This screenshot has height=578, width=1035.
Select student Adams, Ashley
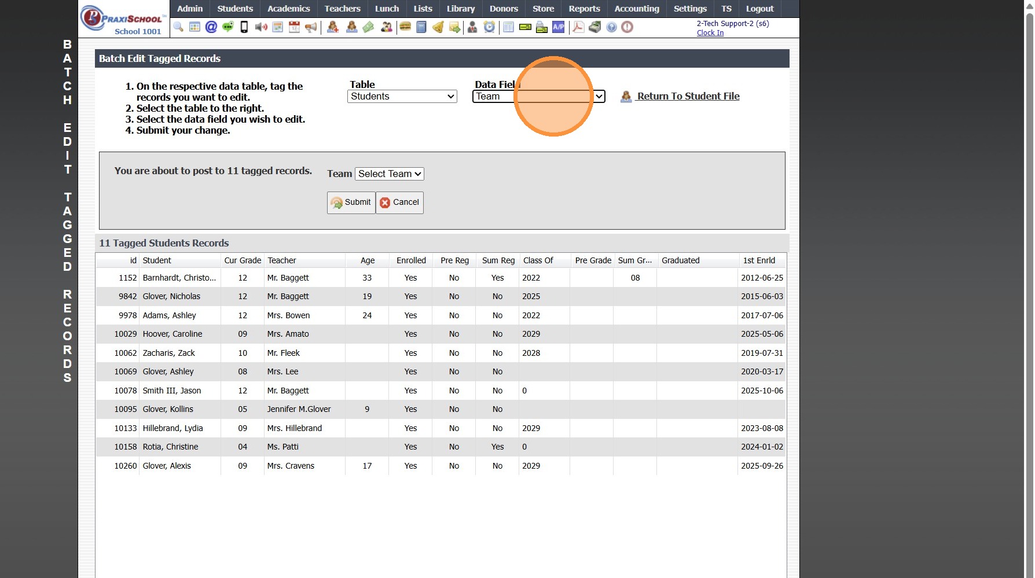pos(441,315)
